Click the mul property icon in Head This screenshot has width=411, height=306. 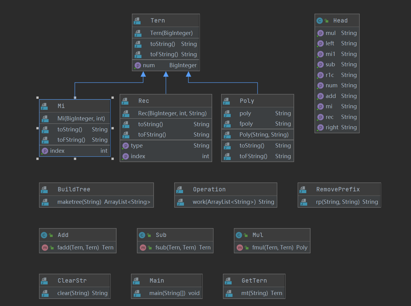click(x=320, y=33)
